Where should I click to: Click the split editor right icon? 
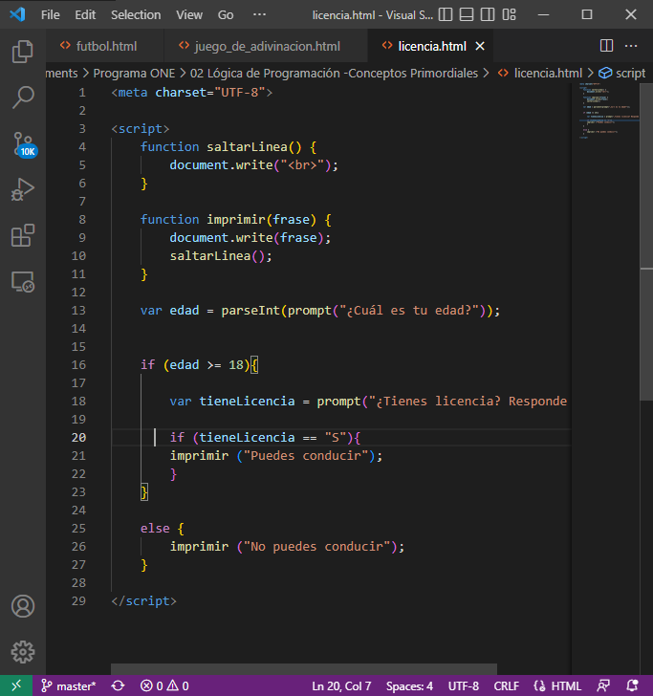pyautogui.click(x=606, y=46)
